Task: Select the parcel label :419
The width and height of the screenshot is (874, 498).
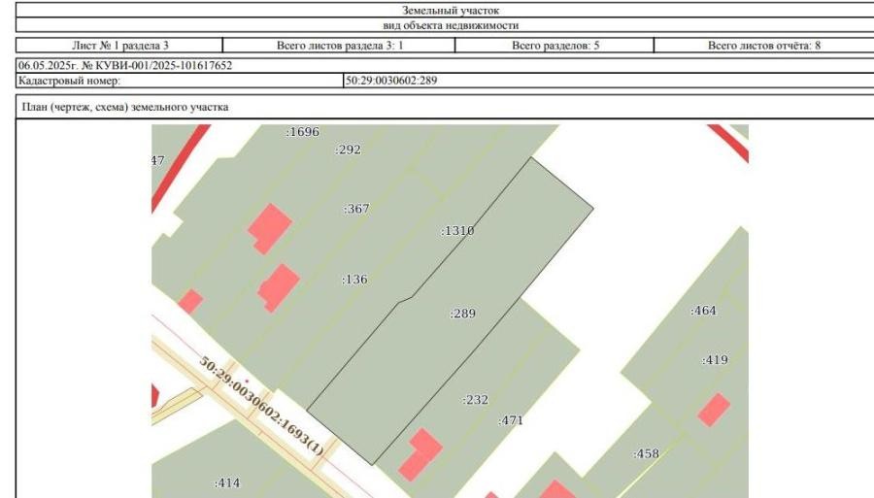Action: pyautogui.click(x=715, y=360)
